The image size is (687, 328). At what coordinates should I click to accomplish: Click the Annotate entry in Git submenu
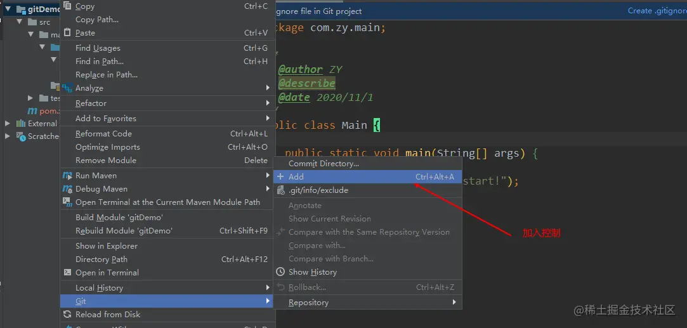pos(367,206)
